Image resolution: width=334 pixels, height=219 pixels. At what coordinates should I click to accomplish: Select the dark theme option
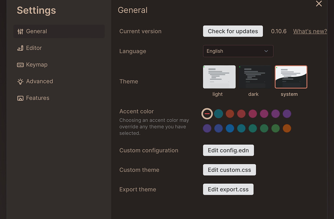255,77
